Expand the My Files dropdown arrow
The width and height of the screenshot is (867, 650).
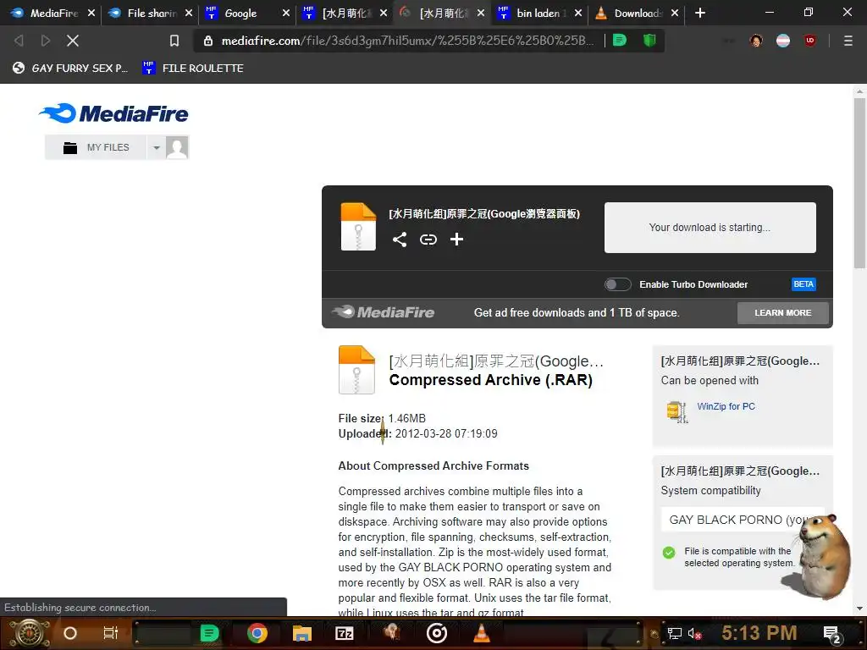(x=157, y=147)
